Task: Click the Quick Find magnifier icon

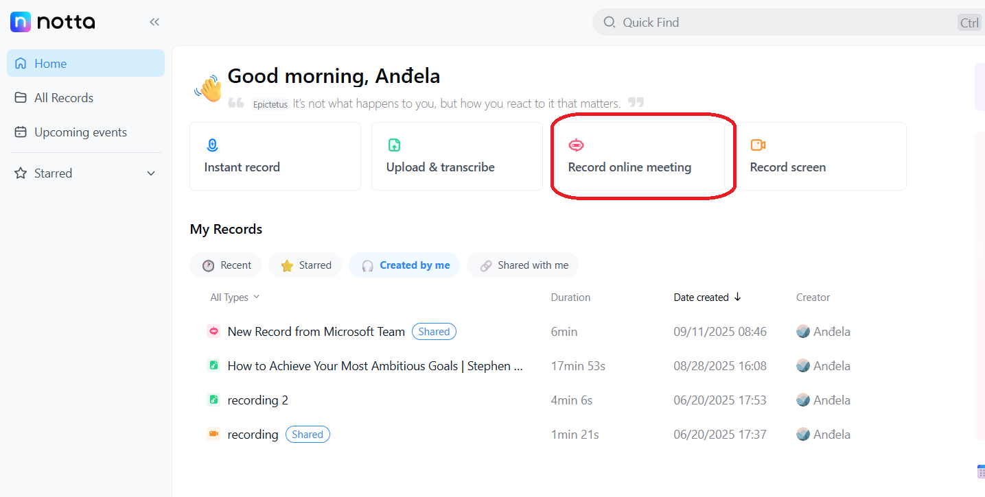Action: point(609,23)
